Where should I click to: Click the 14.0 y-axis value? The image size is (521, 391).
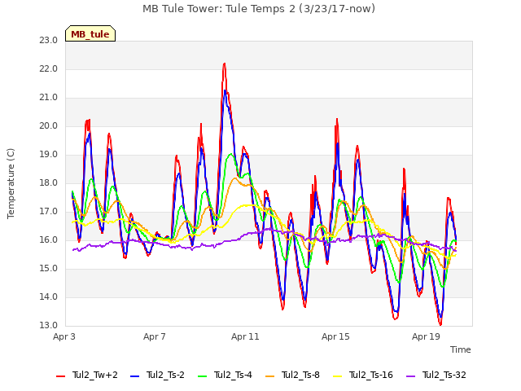pyautogui.click(x=49, y=297)
